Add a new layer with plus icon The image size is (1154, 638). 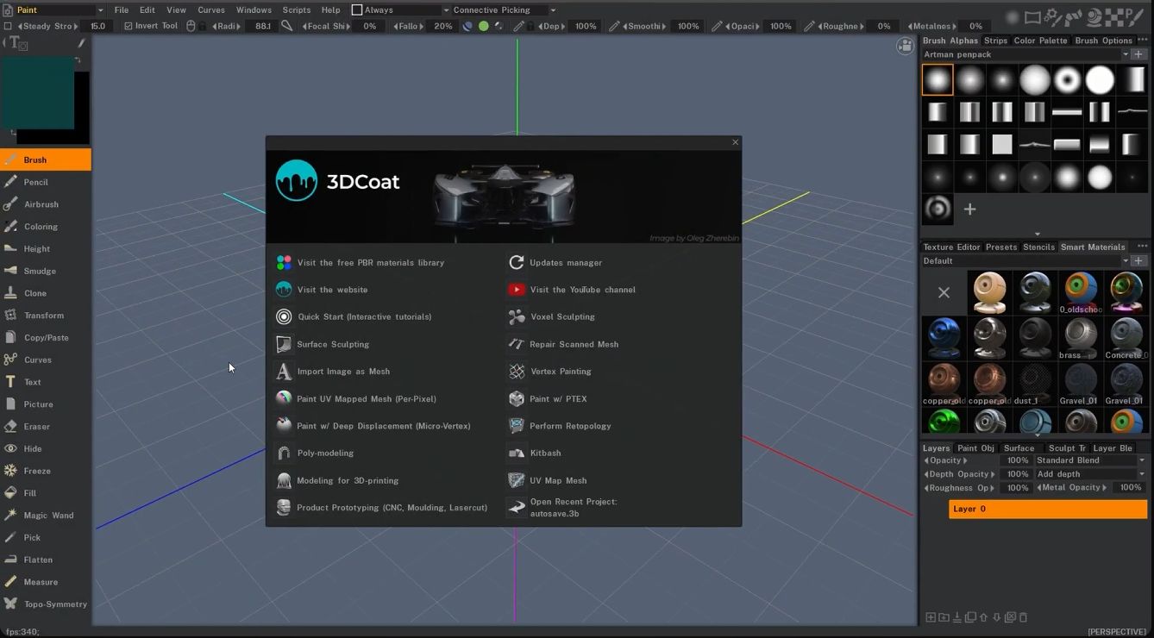coord(931,617)
